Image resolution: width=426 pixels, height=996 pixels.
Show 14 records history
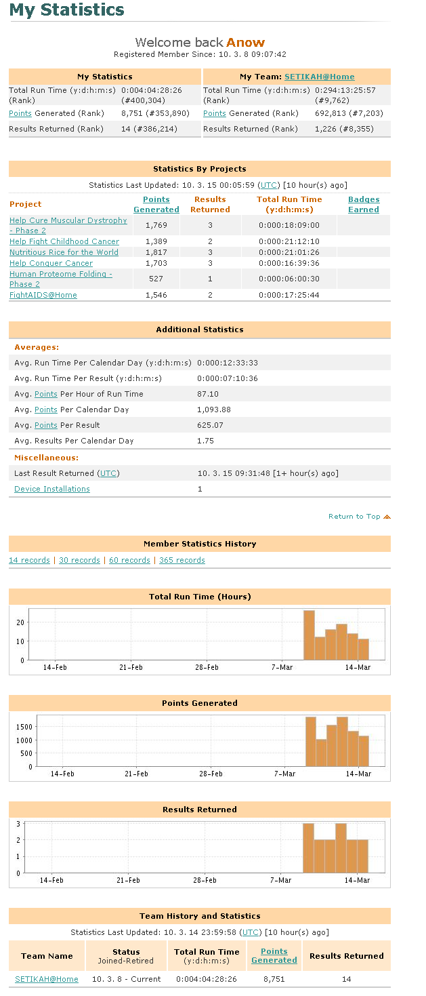pyautogui.click(x=29, y=560)
